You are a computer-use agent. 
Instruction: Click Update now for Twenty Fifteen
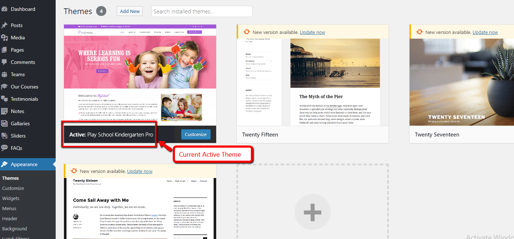312,32
